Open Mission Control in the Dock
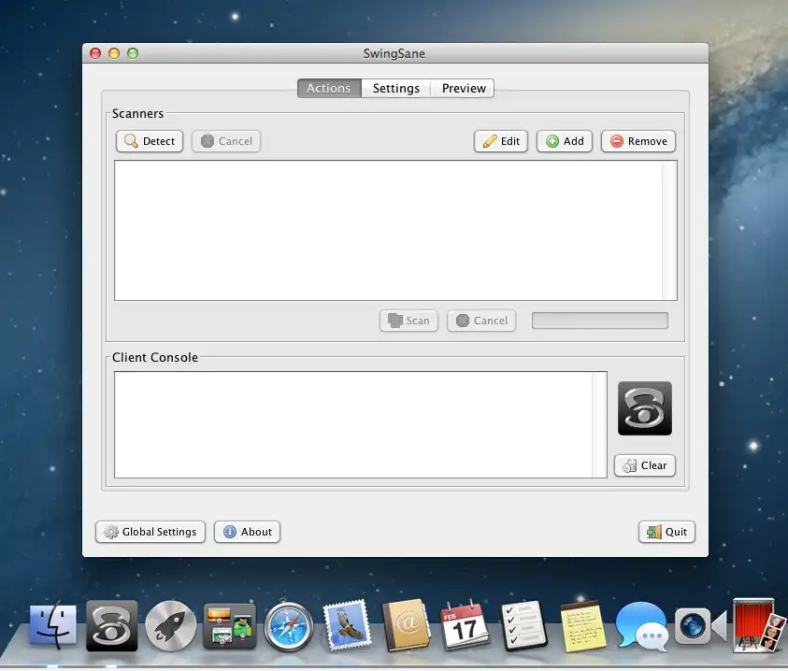The width and height of the screenshot is (788, 671). [x=230, y=626]
